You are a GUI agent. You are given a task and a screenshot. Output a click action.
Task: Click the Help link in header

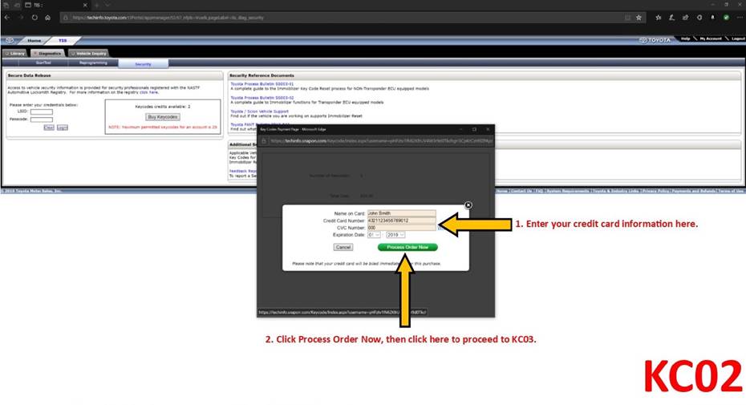[685, 38]
